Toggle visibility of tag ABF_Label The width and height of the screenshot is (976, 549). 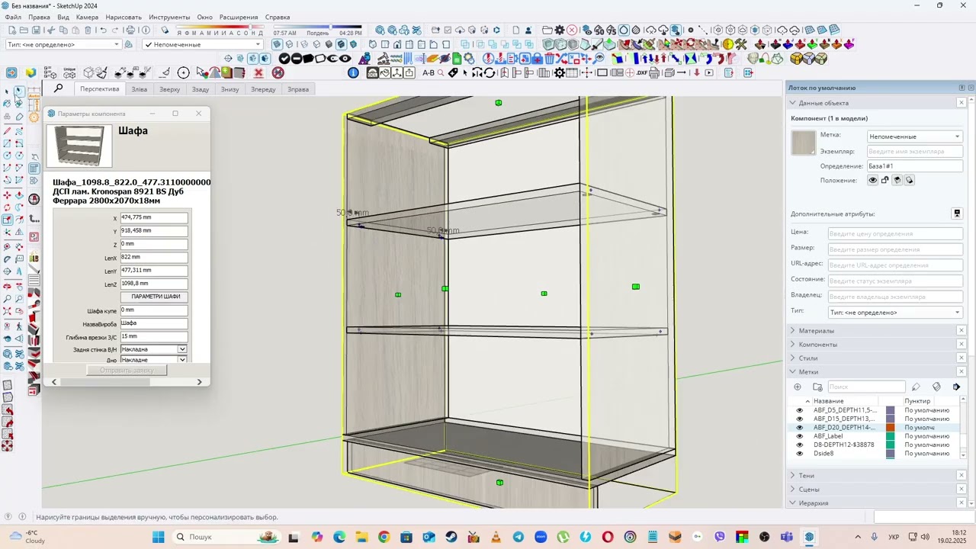799,436
